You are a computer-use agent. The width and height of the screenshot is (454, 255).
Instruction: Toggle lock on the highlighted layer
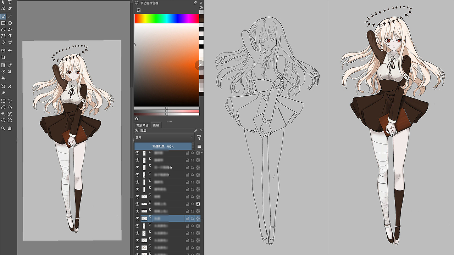point(187,219)
